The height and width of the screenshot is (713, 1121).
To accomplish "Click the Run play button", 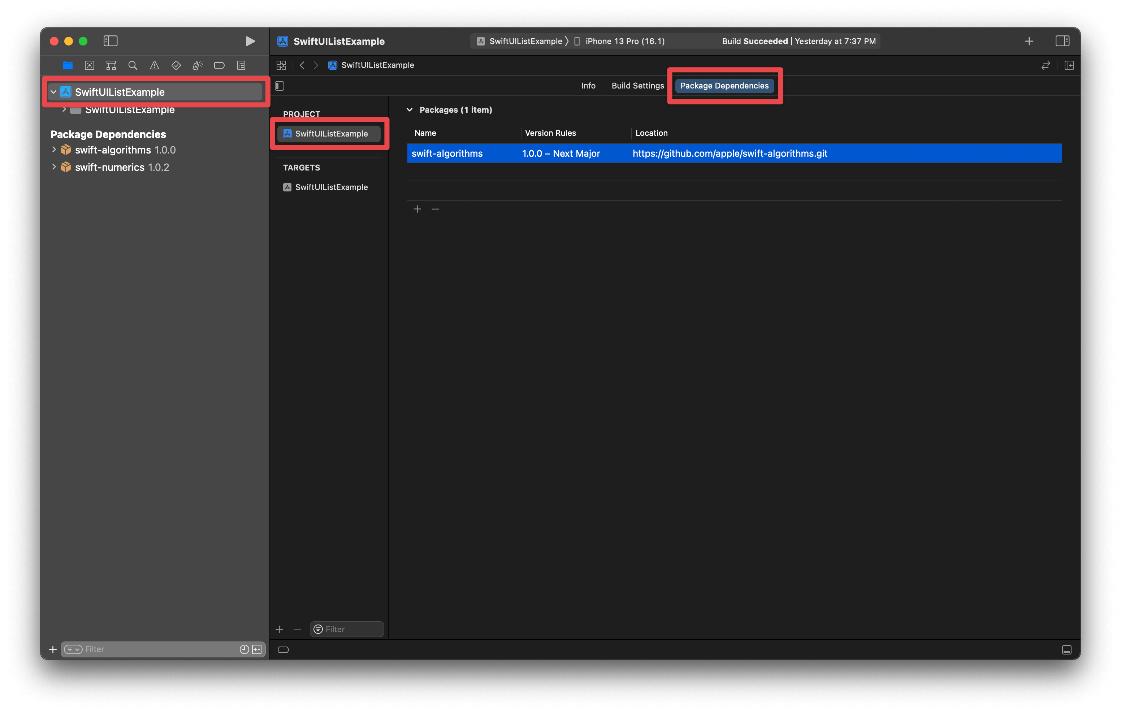I will [x=250, y=41].
